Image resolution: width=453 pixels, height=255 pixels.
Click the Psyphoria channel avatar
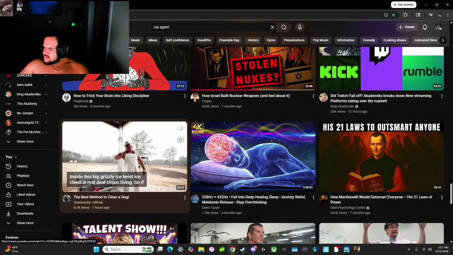67,97
